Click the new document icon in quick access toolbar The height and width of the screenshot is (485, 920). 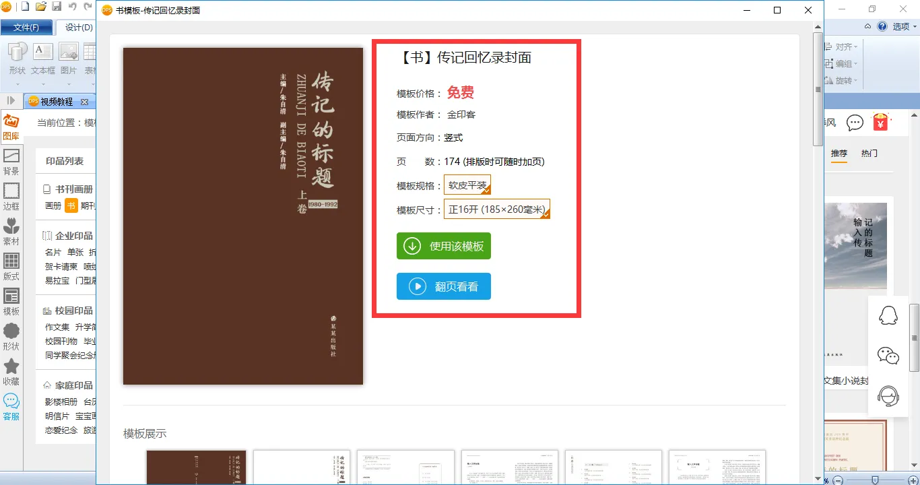point(26,7)
